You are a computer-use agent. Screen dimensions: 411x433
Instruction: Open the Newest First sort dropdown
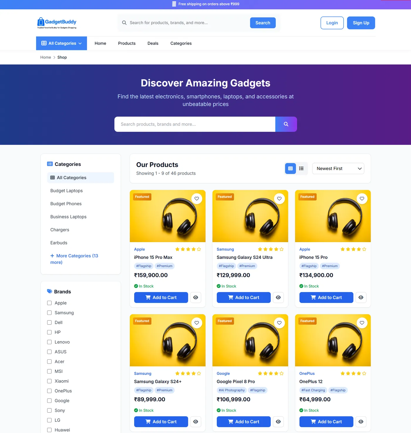pos(338,169)
